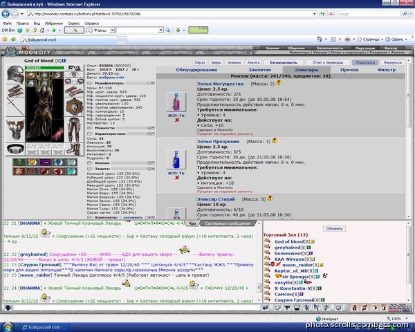Click the funnel filter icon in chat toolbar
This screenshot has width=415, height=332.
[287, 308]
